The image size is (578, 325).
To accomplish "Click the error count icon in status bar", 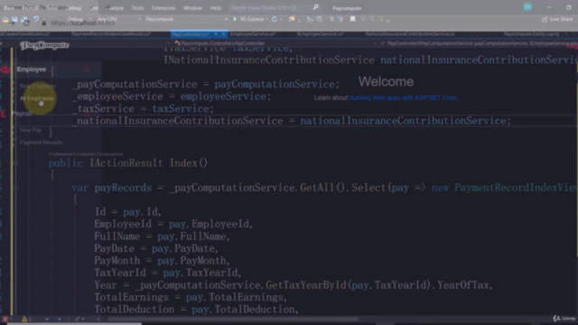I will pyautogui.click(x=5, y=319).
